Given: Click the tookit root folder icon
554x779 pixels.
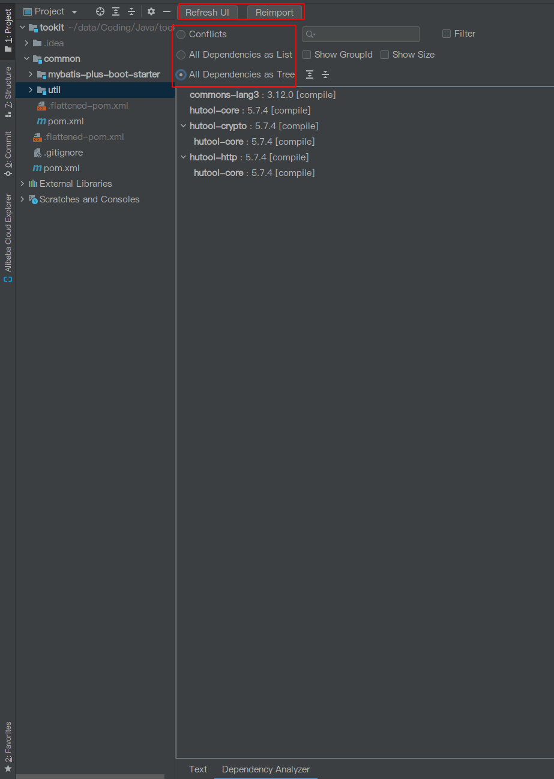Looking at the screenshot, I should coord(33,28).
